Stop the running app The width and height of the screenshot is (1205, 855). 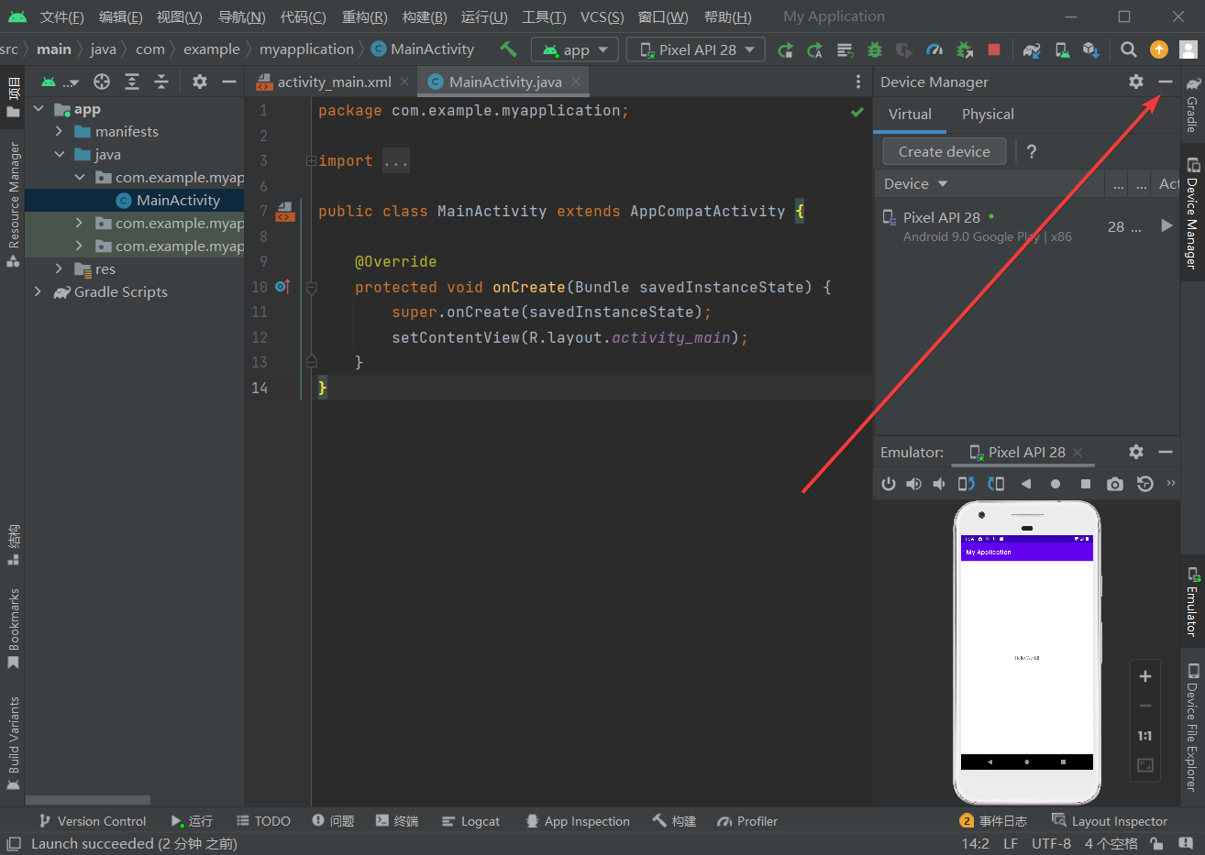pyautogui.click(x=994, y=49)
